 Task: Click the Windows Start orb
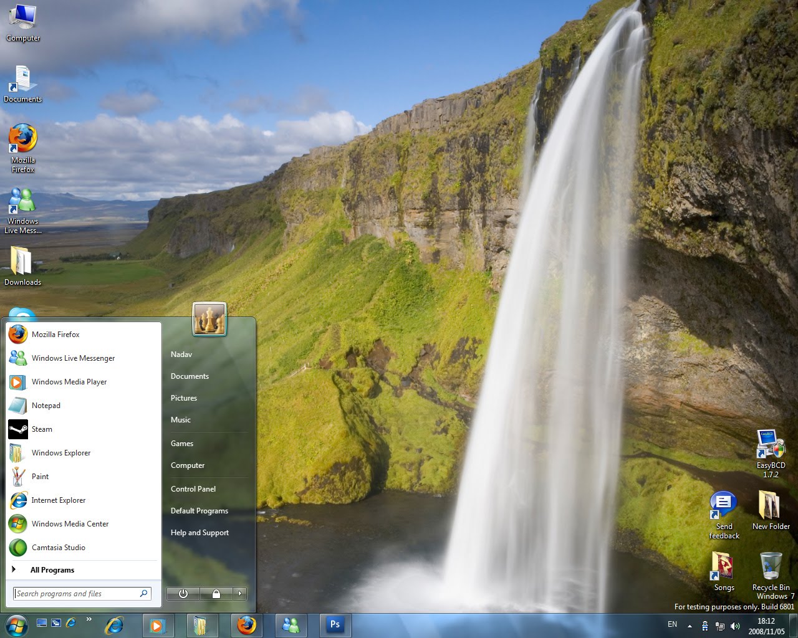click(x=16, y=625)
